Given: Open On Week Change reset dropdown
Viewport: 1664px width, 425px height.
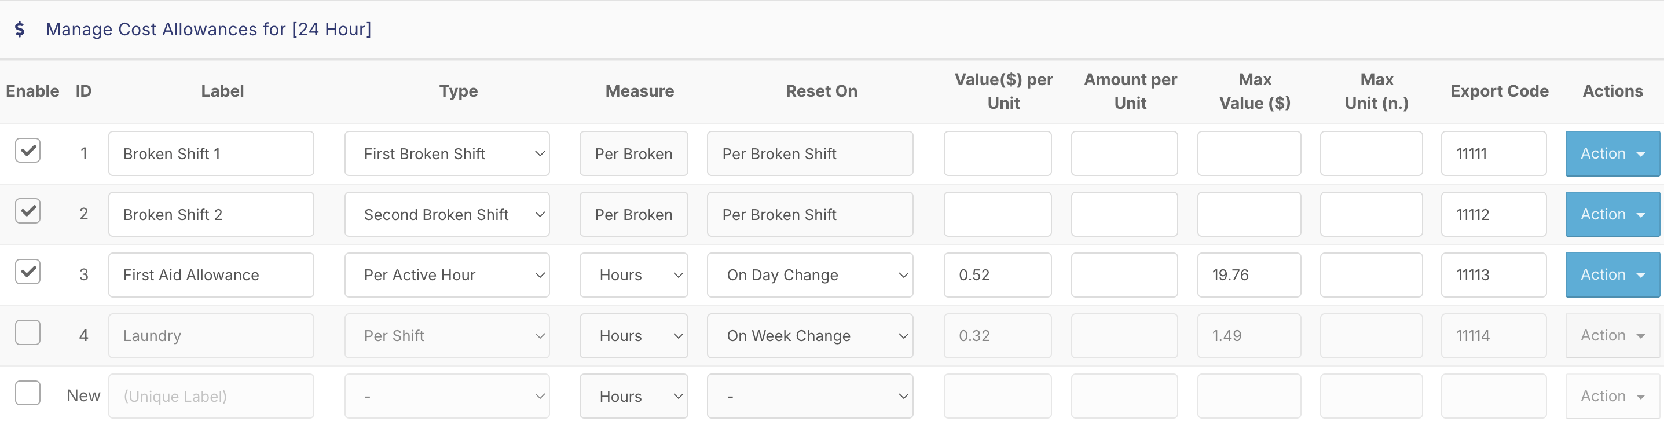Looking at the screenshot, I should pyautogui.click(x=809, y=336).
